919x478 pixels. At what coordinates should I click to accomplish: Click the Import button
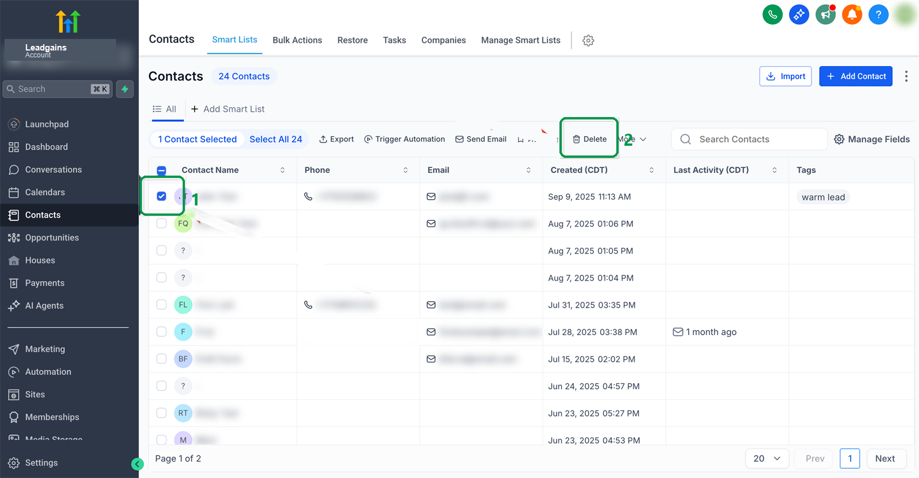(785, 76)
